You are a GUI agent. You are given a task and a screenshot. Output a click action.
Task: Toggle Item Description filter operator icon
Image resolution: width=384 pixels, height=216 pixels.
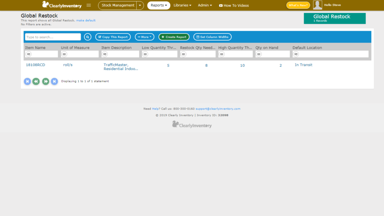(105, 54)
